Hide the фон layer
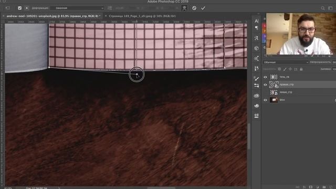336x189 pixels. (265, 100)
